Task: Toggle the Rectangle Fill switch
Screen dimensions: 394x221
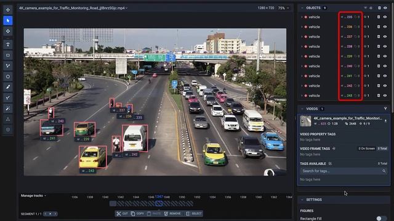Action: click(x=381, y=219)
